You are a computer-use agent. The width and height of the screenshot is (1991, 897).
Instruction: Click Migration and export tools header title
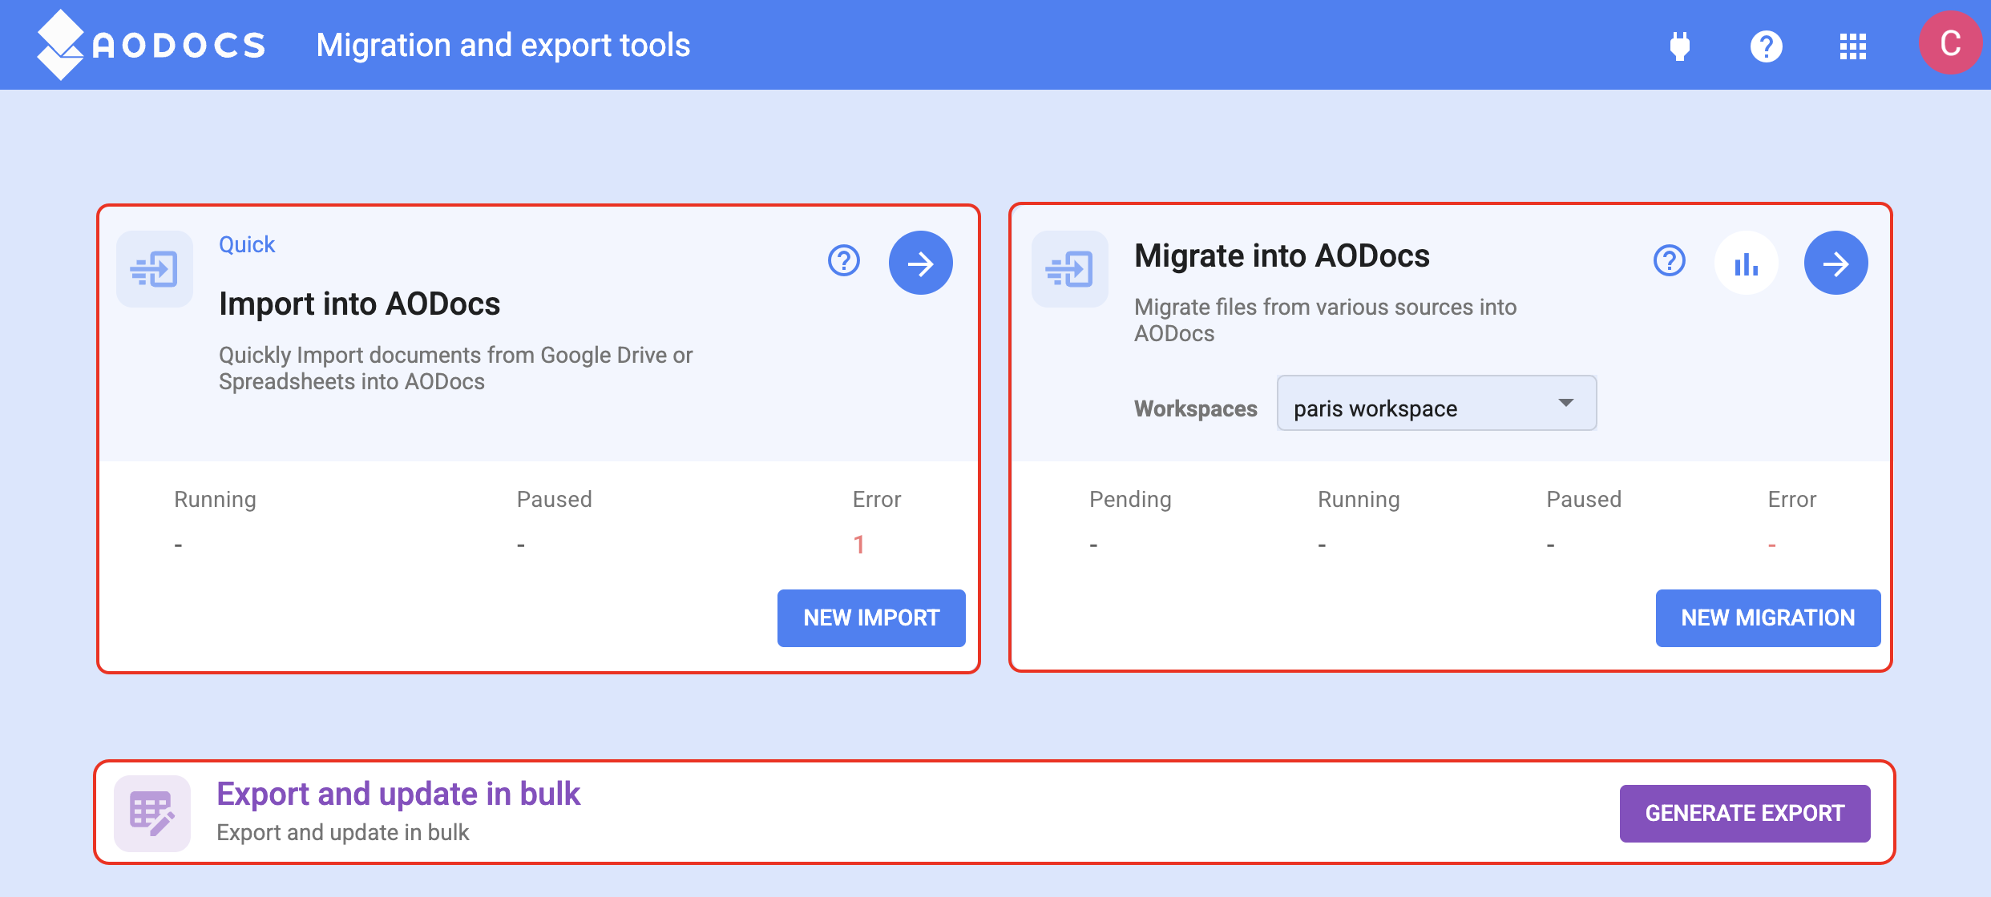click(x=503, y=46)
